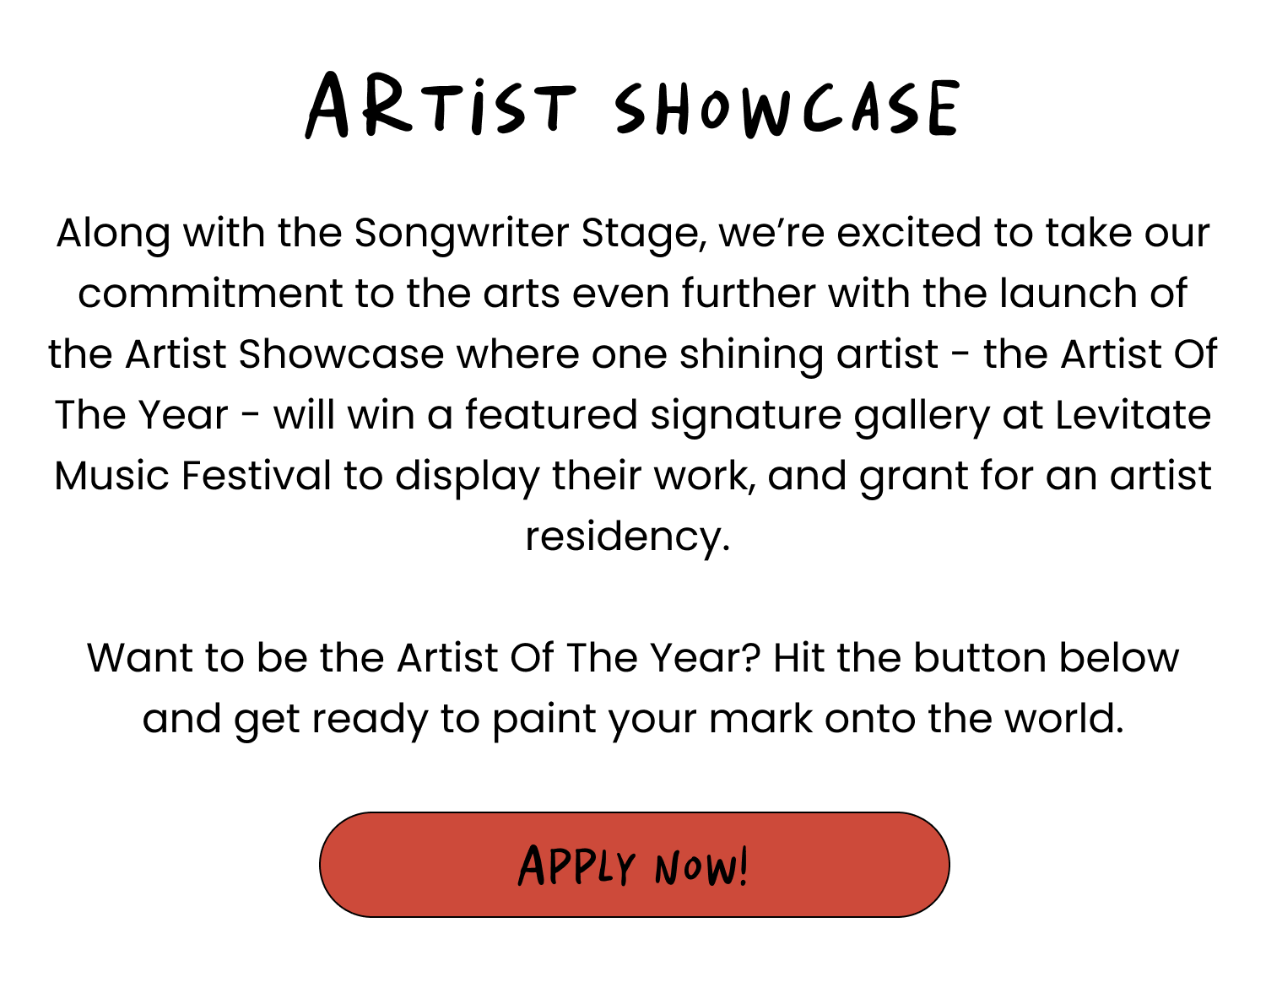Click the red Apply Now! button
This screenshot has width=1266, height=982.
point(634,865)
